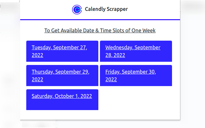Click "2022" on the Tuesday button's second line

(37, 55)
